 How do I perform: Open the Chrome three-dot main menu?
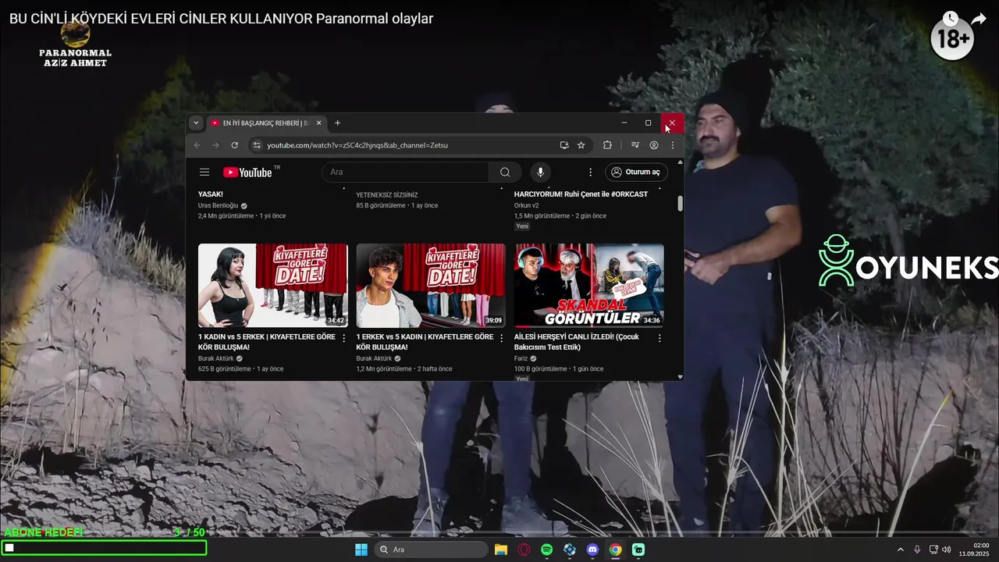[x=673, y=145]
